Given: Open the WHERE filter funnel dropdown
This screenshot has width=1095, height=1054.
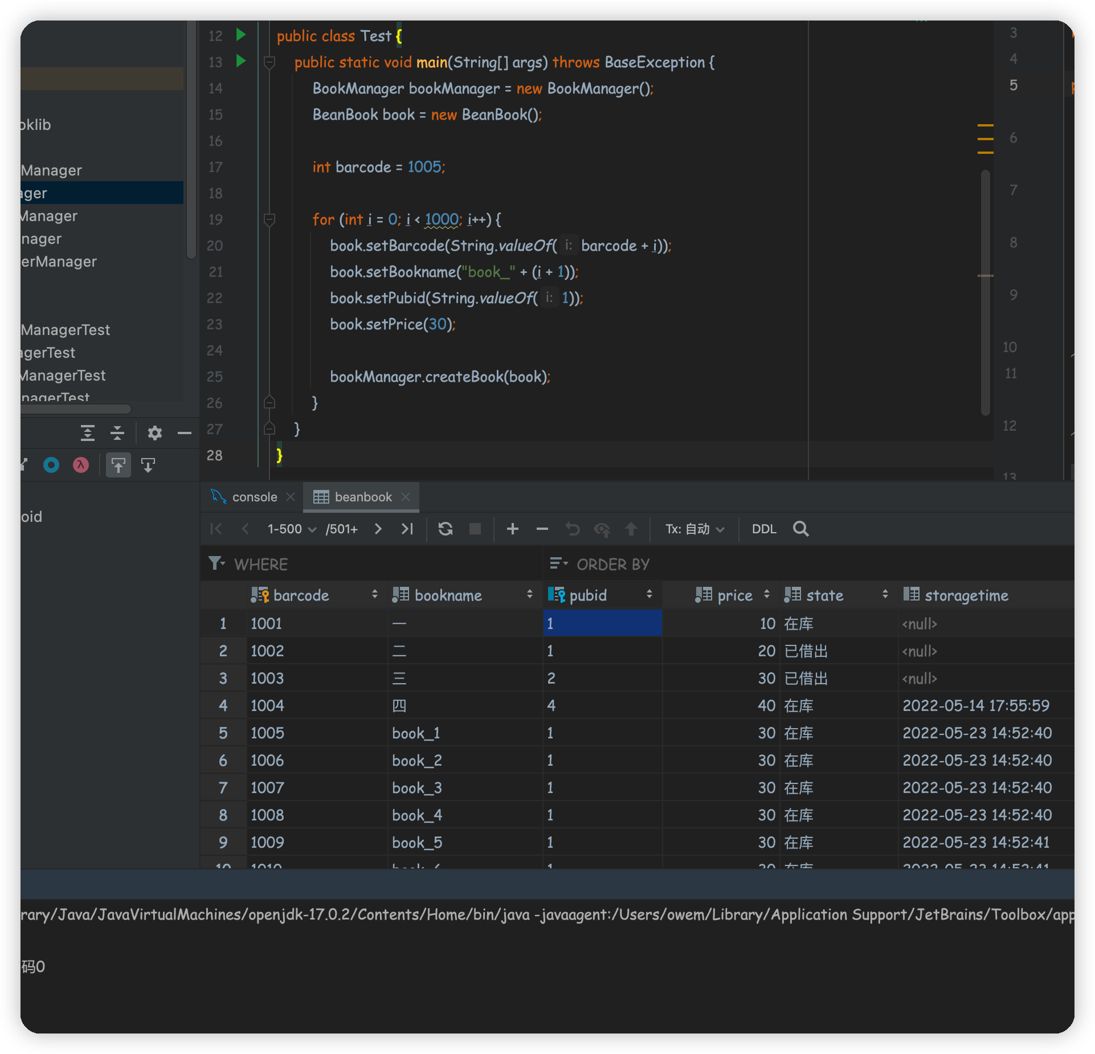Looking at the screenshot, I should click(x=217, y=563).
